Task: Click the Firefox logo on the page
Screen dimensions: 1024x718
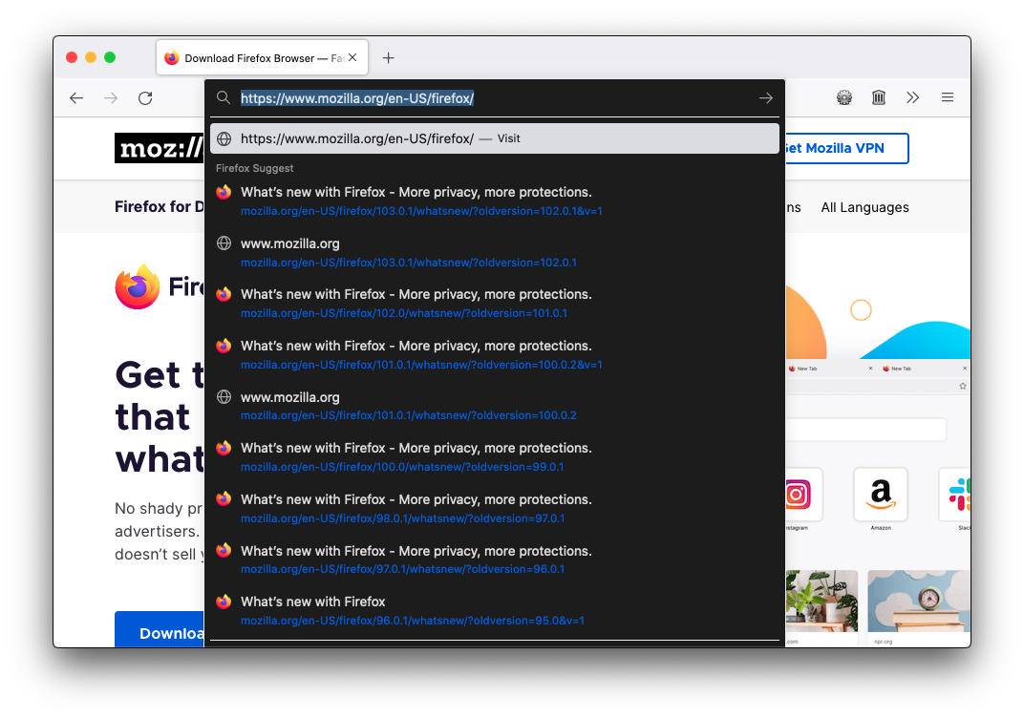Action: 138,286
